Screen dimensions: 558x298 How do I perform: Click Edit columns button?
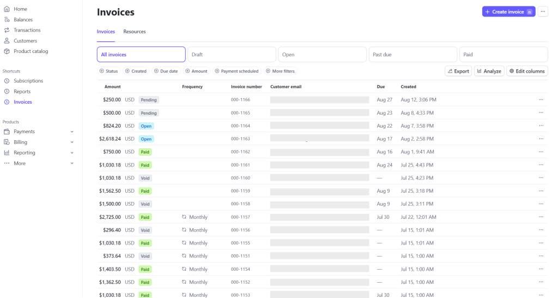(526, 71)
